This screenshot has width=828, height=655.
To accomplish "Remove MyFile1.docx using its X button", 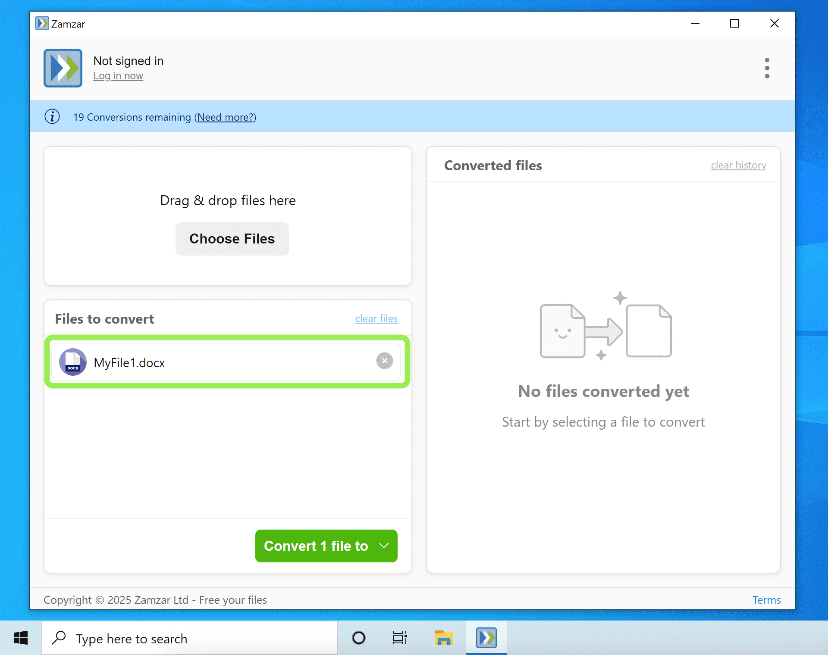I will [x=384, y=361].
